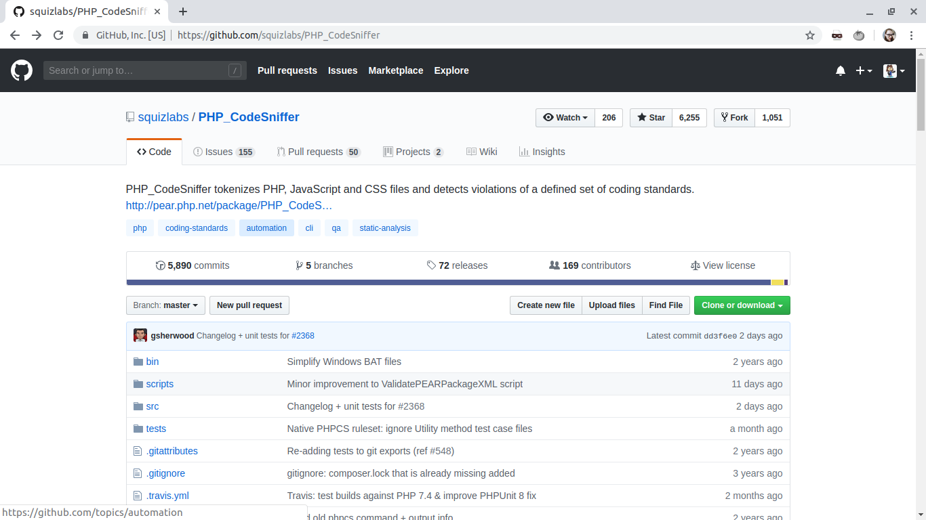Open the Branch: master selector
926x520 pixels.
(x=165, y=305)
